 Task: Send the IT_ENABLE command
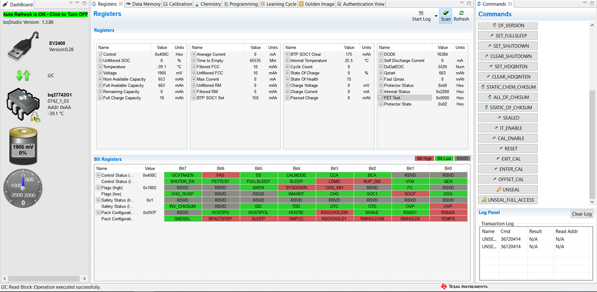pyautogui.click(x=508, y=128)
